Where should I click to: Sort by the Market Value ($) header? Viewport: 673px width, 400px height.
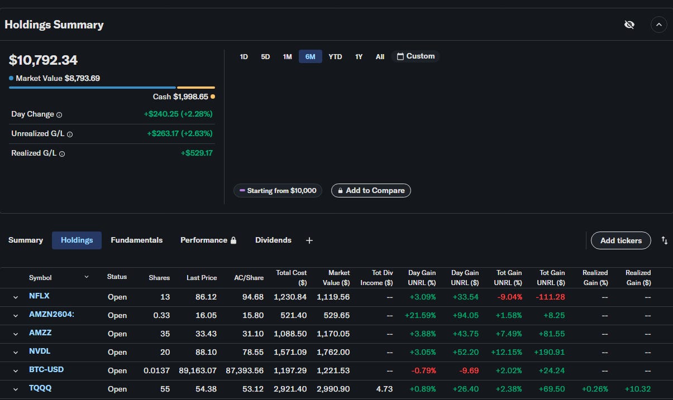pyautogui.click(x=336, y=278)
